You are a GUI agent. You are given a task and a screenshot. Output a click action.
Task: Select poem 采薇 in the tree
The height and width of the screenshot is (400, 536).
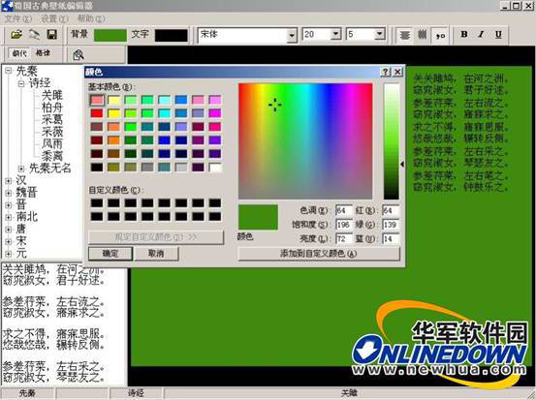click(52, 132)
